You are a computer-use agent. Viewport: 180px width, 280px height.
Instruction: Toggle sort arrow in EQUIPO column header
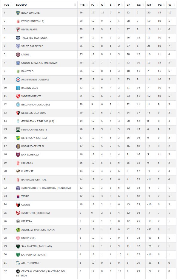coord(75,5)
